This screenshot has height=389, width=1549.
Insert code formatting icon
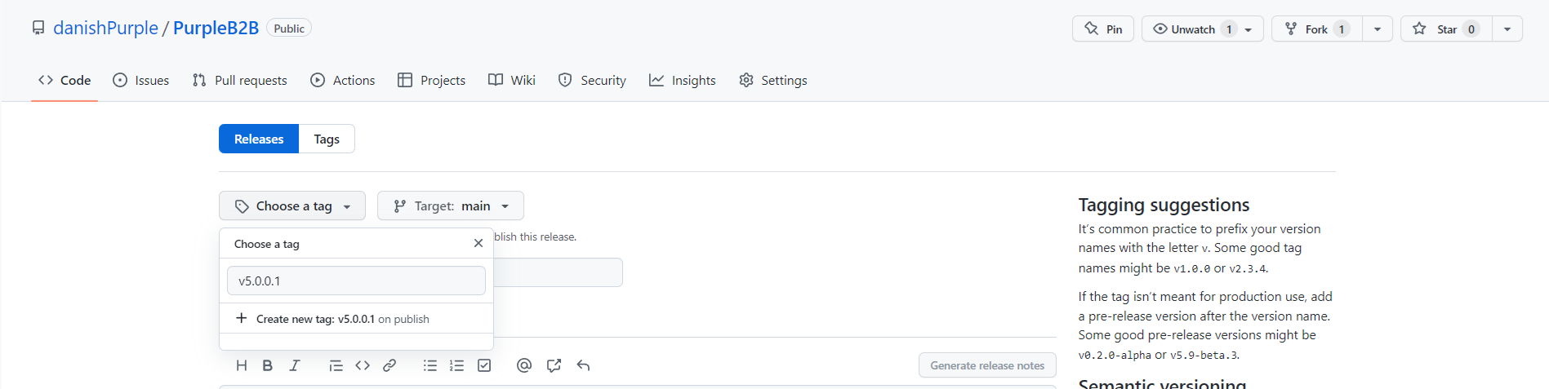click(x=363, y=365)
